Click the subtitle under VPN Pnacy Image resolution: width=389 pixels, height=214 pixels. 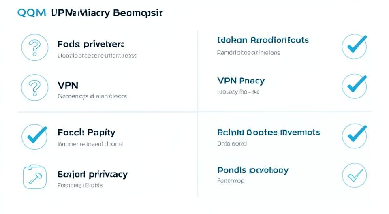point(238,92)
